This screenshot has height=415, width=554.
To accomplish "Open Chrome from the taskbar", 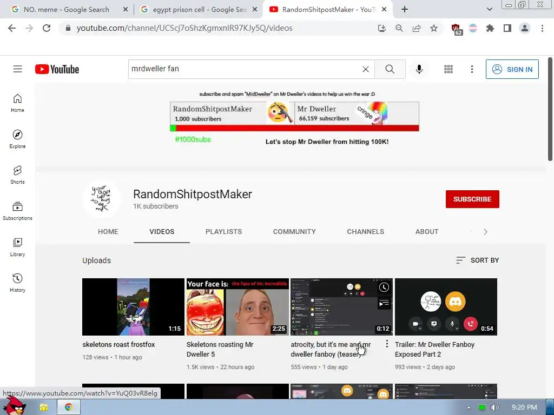I will click(69, 407).
